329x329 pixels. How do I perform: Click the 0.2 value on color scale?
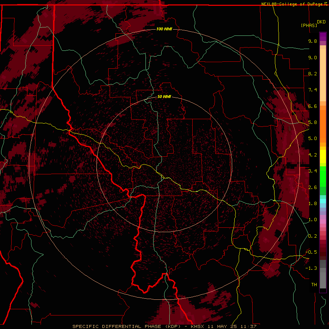point(313,236)
